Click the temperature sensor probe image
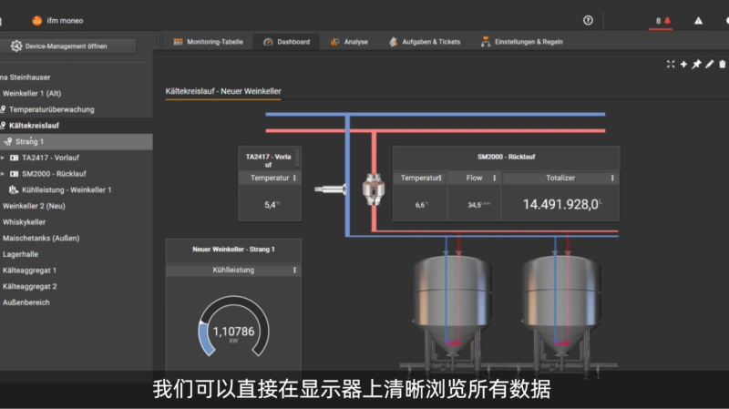 point(331,189)
